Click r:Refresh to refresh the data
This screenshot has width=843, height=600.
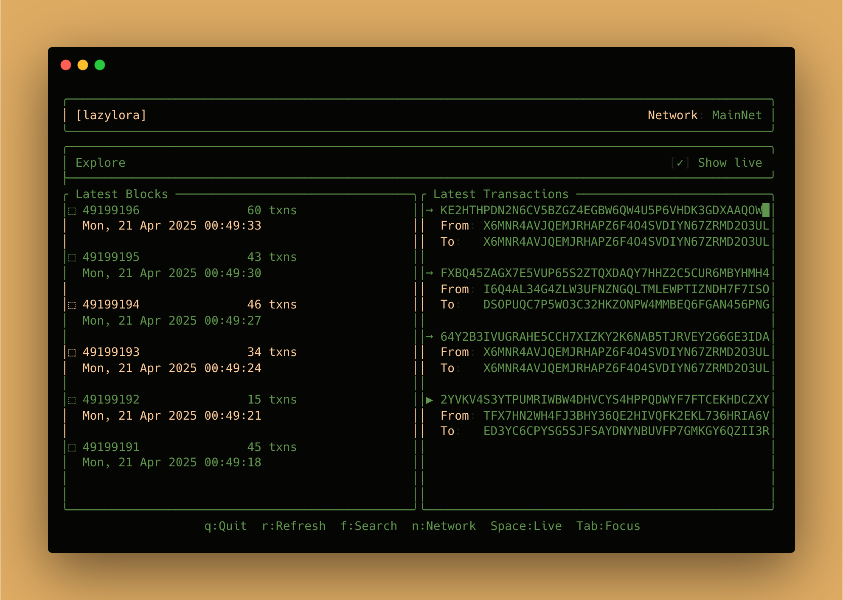(x=294, y=526)
